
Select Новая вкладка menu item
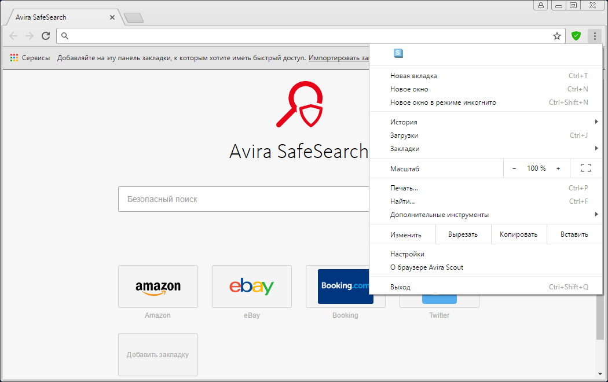pos(486,76)
